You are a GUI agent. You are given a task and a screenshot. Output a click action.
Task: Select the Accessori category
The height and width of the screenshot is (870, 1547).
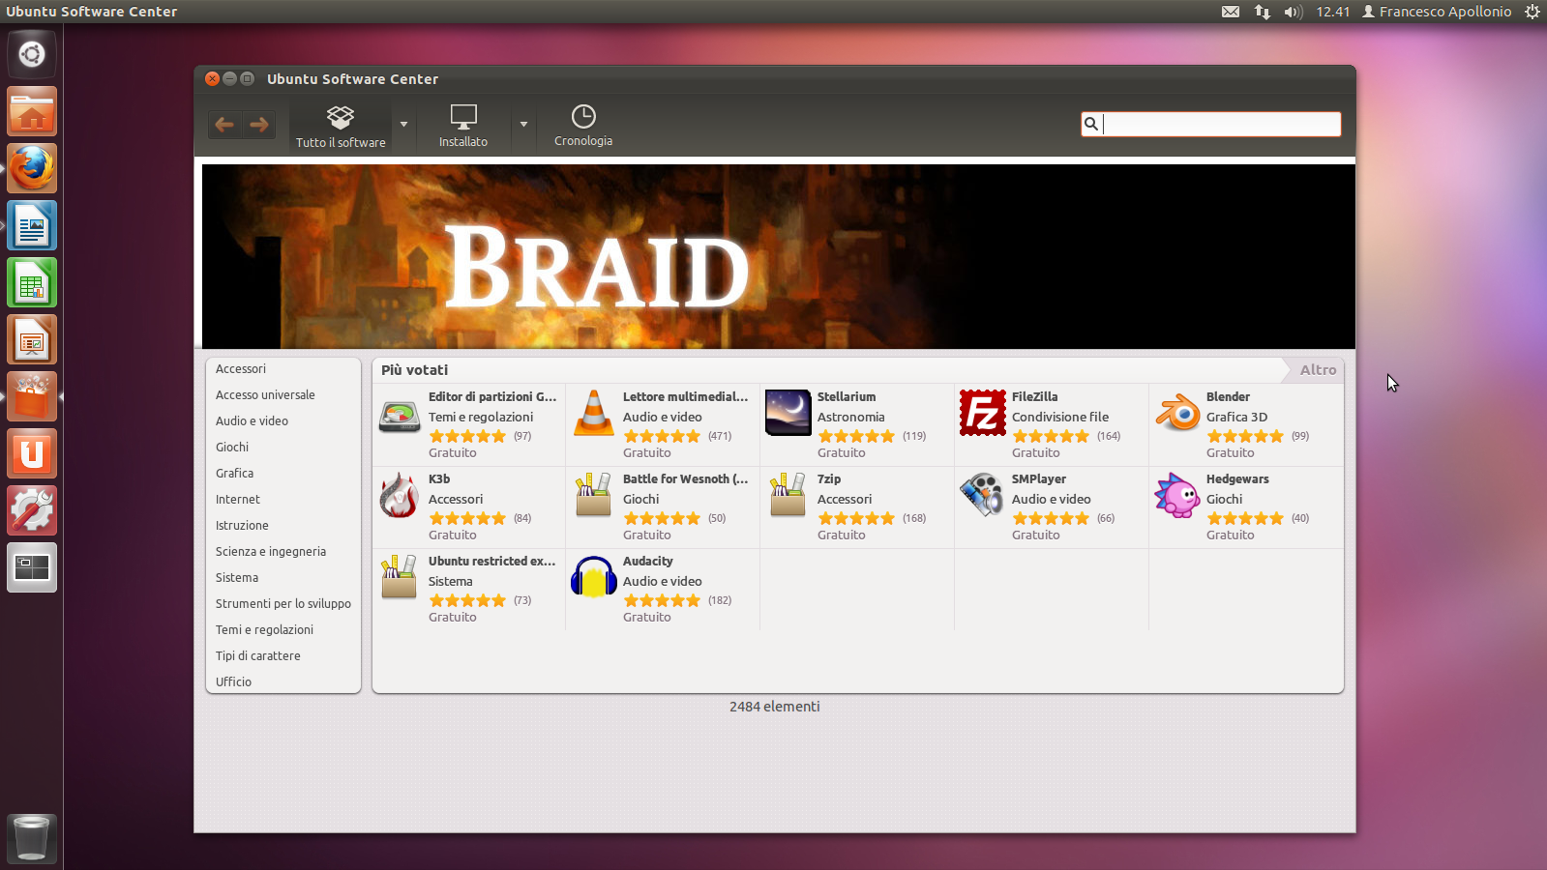(241, 369)
